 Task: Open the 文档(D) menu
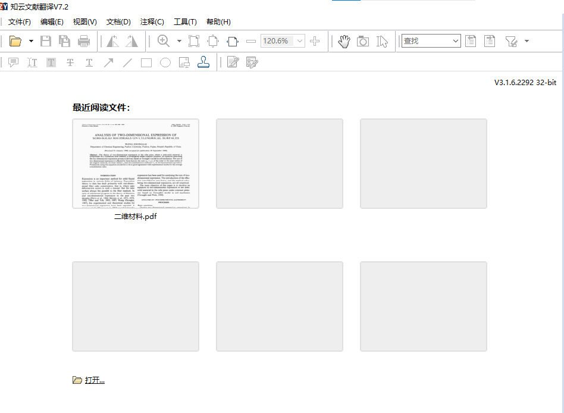point(118,22)
